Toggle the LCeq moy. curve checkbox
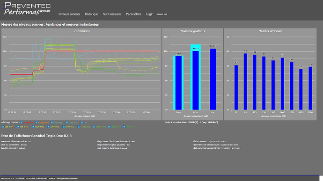The height and width of the screenshot is (181, 323). pyautogui.click(x=67, y=123)
